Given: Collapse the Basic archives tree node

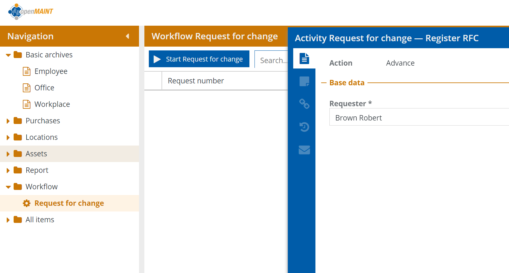Looking at the screenshot, I should 8,55.
